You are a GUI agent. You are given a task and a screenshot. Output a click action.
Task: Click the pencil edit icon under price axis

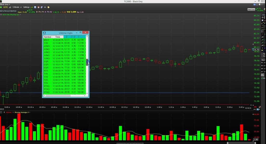[x=260, y=107]
